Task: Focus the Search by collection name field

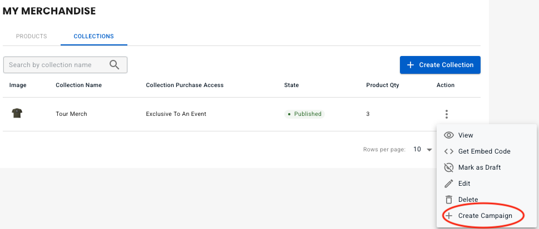Action: (56, 65)
